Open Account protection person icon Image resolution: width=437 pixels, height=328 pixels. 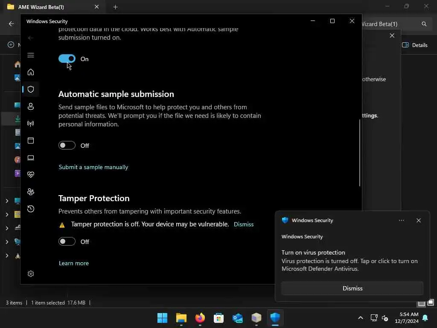tap(31, 106)
